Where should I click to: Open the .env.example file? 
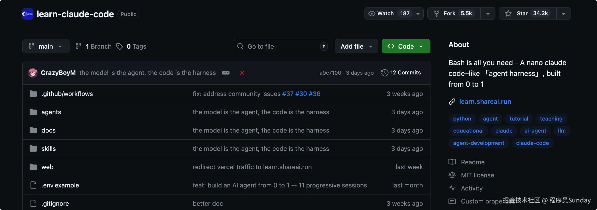tap(60, 185)
